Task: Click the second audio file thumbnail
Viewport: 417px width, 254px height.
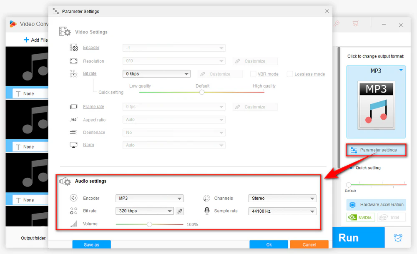Action: pyautogui.click(x=27, y=119)
